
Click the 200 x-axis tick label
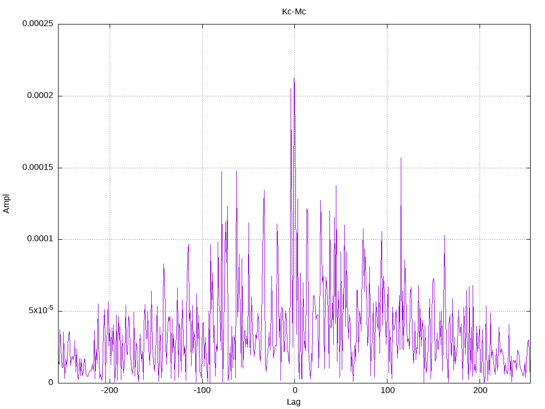tap(480, 390)
